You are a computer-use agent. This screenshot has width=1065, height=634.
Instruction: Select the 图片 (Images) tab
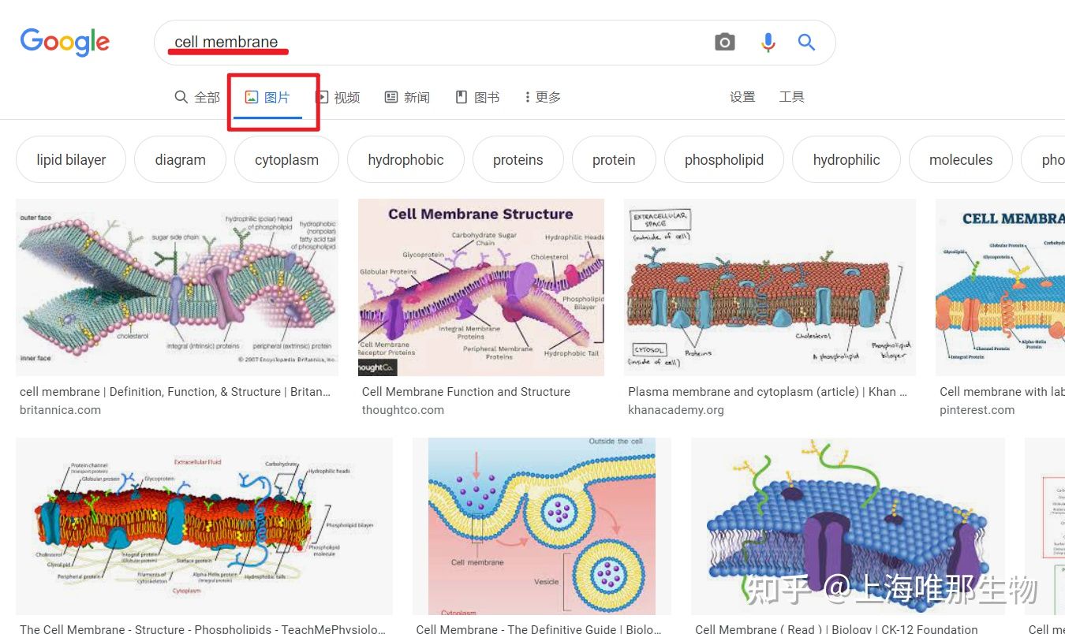[268, 97]
